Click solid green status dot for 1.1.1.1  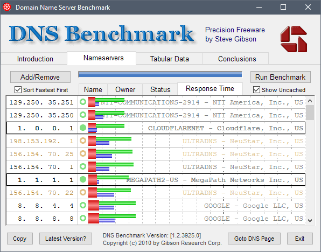83,179
